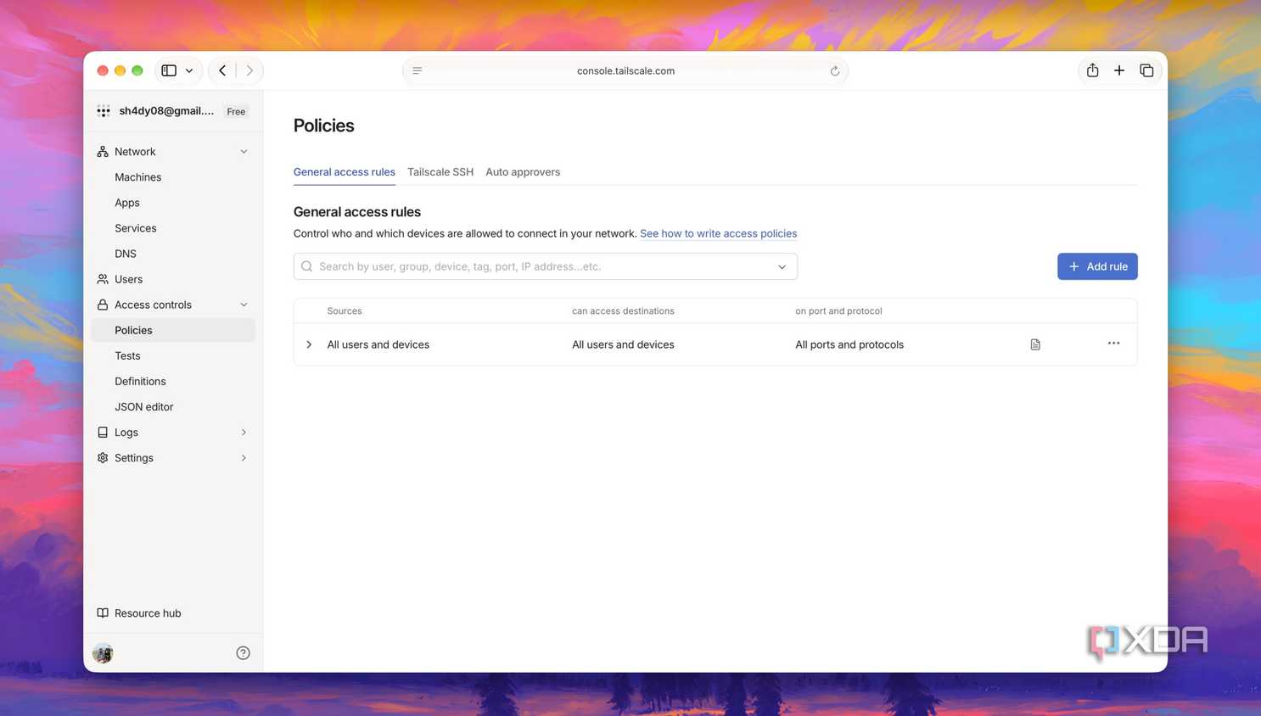Click the Resource hub book icon
The width and height of the screenshot is (1261, 716).
103,613
